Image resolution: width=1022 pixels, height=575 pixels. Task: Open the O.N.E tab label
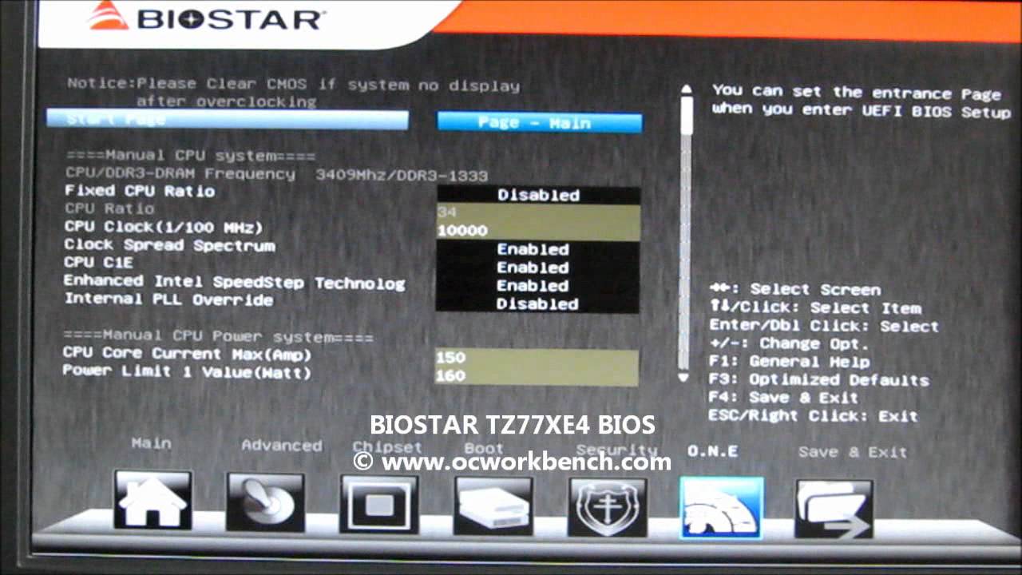point(712,451)
